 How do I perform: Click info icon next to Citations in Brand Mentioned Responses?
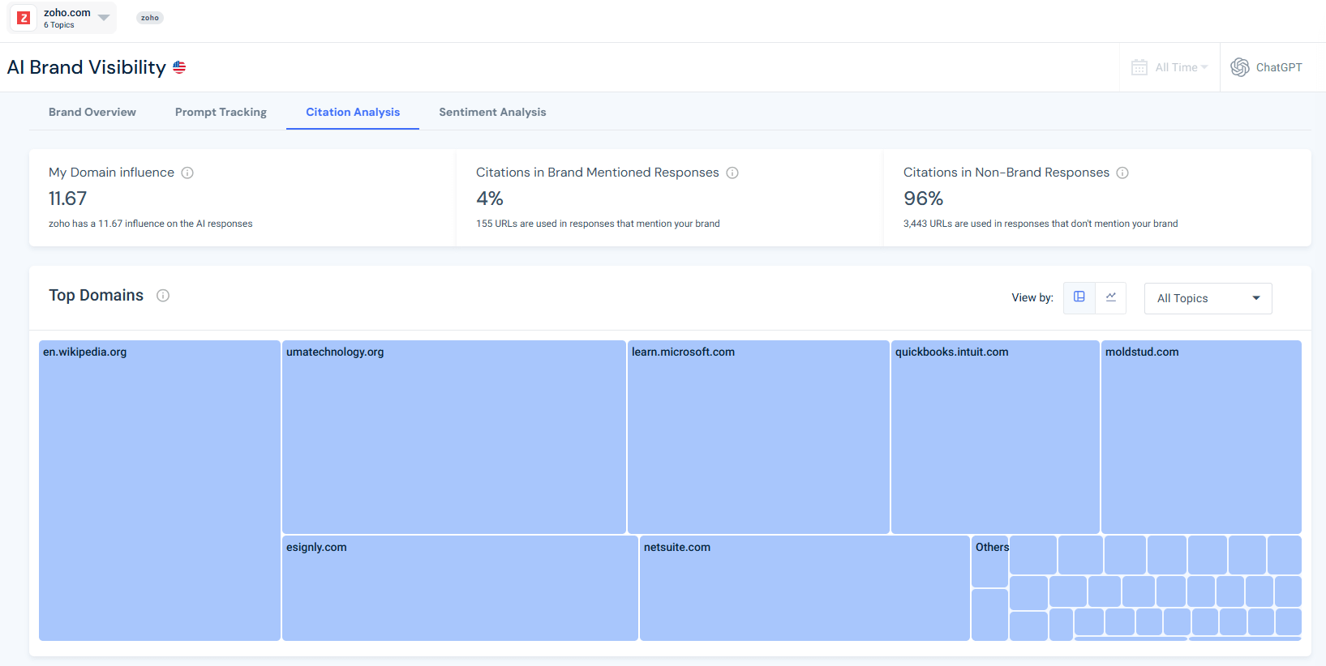pos(732,173)
